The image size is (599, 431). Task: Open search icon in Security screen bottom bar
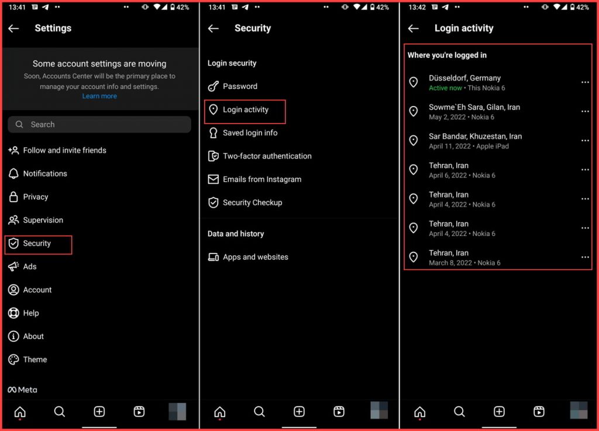point(259,412)
